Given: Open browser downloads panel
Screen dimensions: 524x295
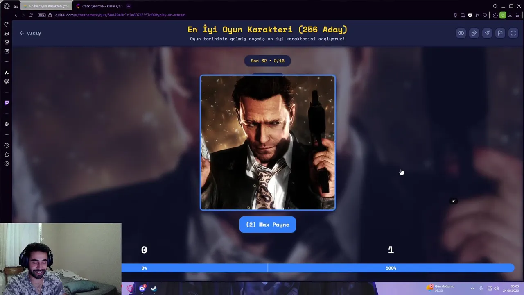Looking at the screenshot, I should (510, 15).
